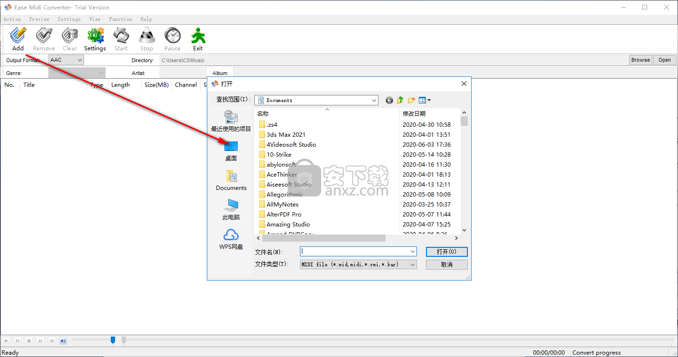The width and height of the screenshot is (678, 357).
Task: Select This PC (此电脑) sidebar shortcut
Action: (x=231, y=210)
